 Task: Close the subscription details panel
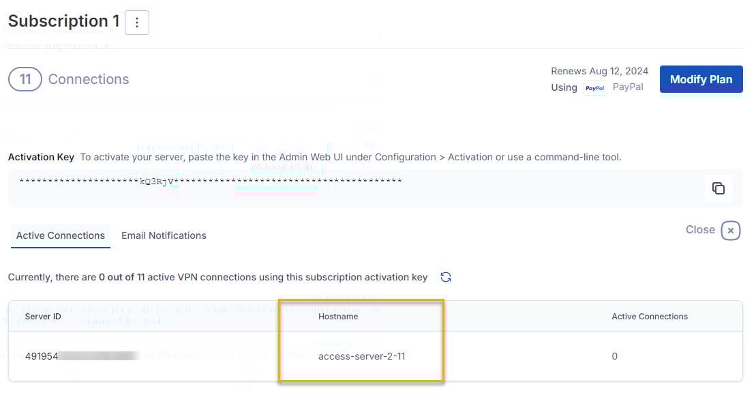click(730, 231)
